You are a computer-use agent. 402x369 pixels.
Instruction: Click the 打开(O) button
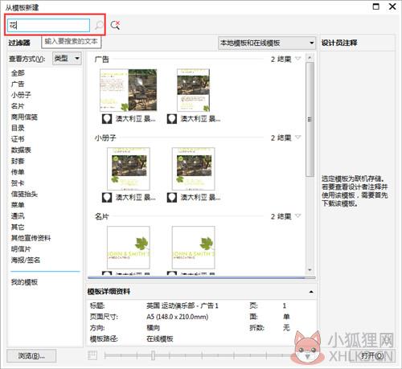click(x=372, y=356)
